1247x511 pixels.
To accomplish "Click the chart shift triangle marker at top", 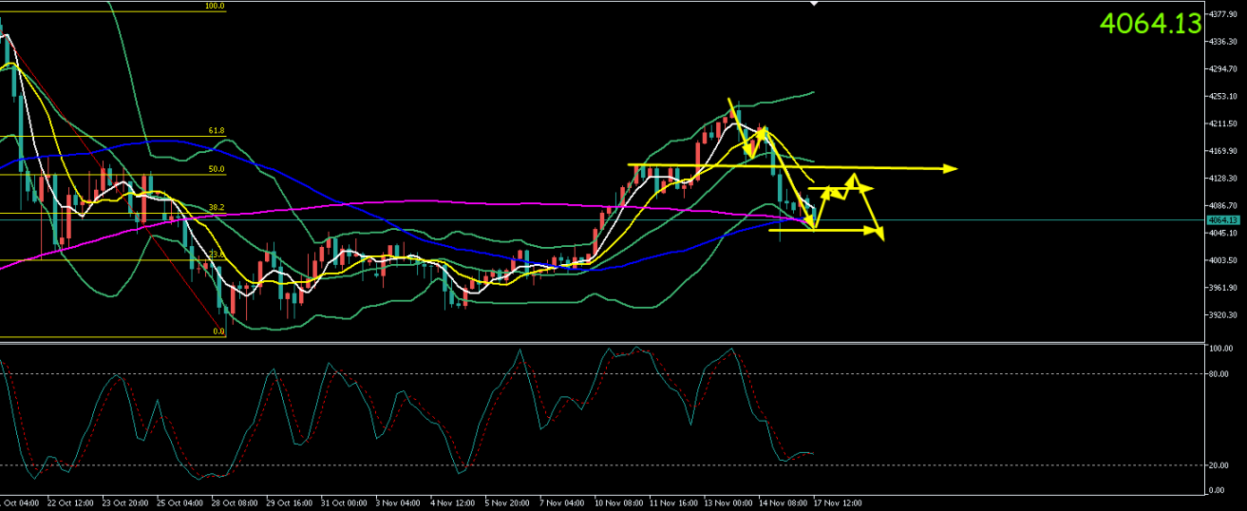I will tap(814, 4).
